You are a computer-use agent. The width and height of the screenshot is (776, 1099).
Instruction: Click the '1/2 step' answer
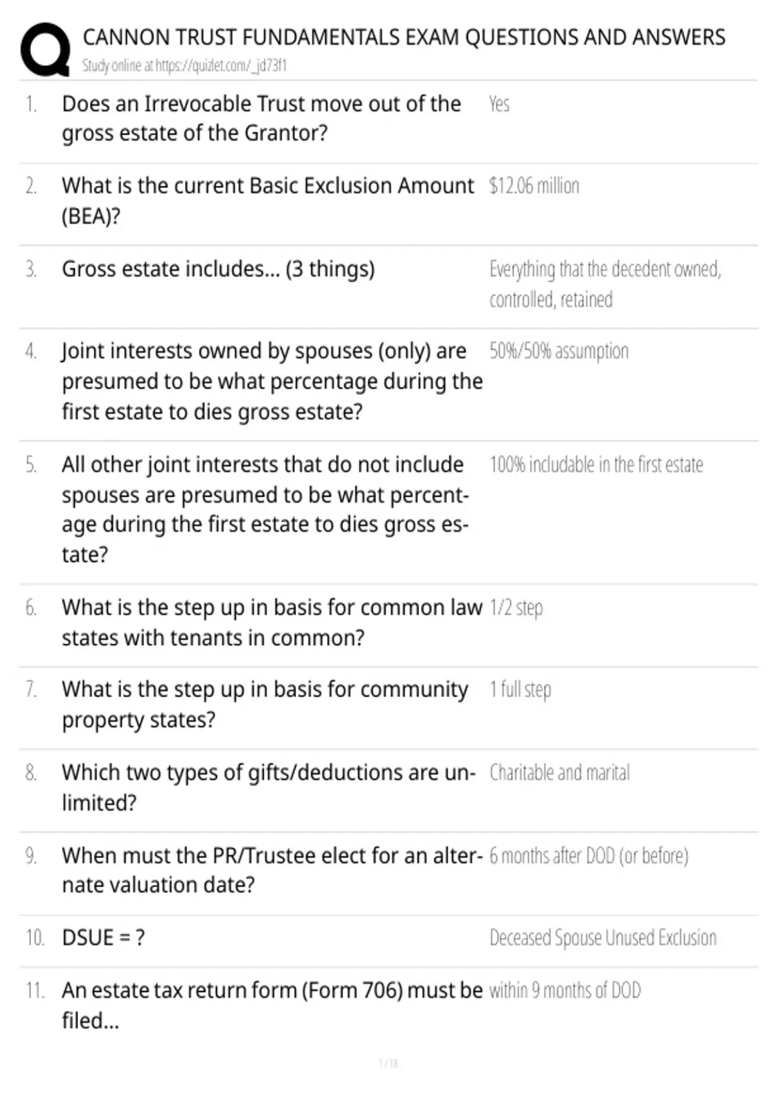[x=516, y=608]
